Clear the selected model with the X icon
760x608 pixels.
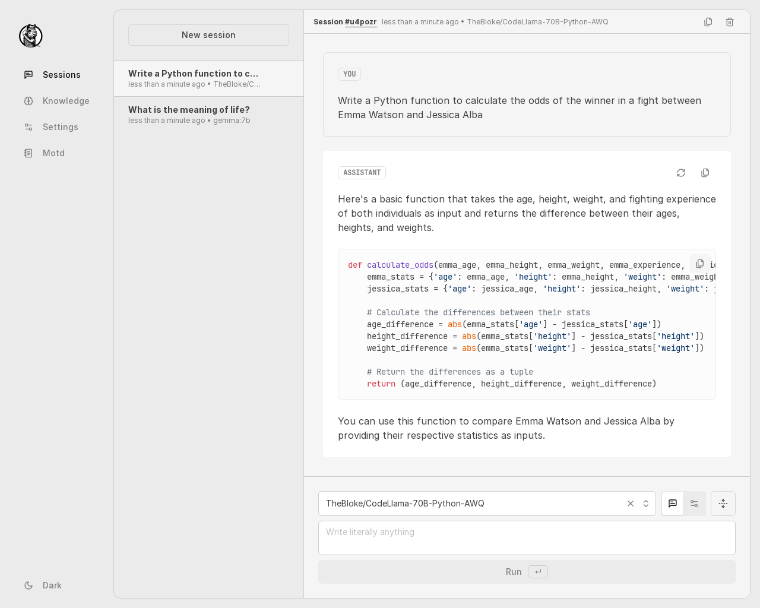tap(631, 503)
